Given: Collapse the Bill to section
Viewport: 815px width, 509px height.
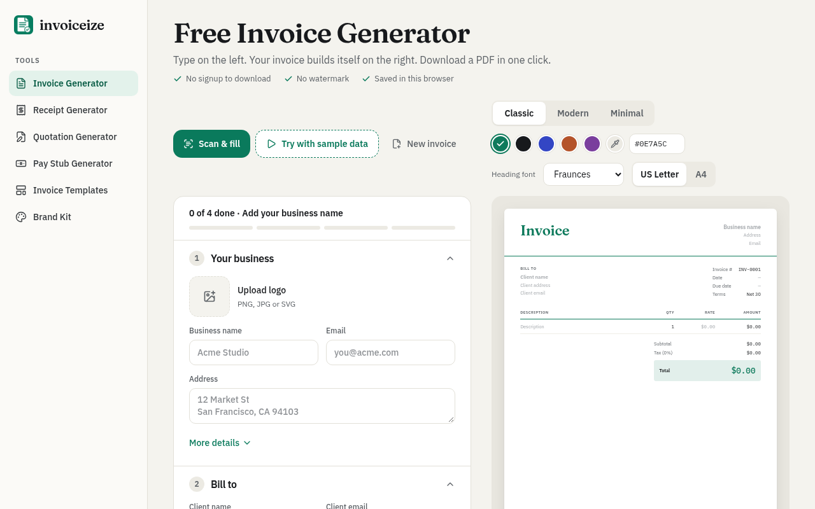Looking at the screenshot, I should 450,484.
